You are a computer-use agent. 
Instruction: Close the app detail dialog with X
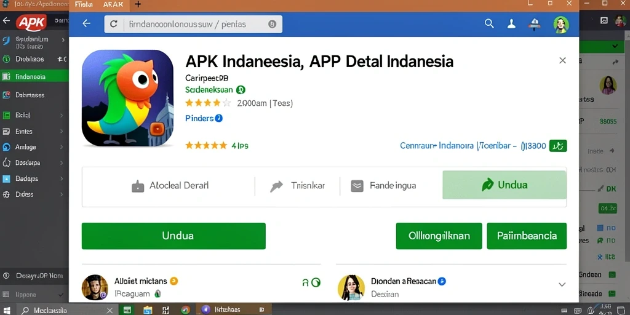pos(562,60)
